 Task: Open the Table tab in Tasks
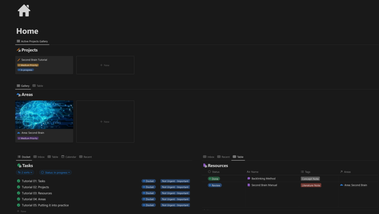pos(53,157)
